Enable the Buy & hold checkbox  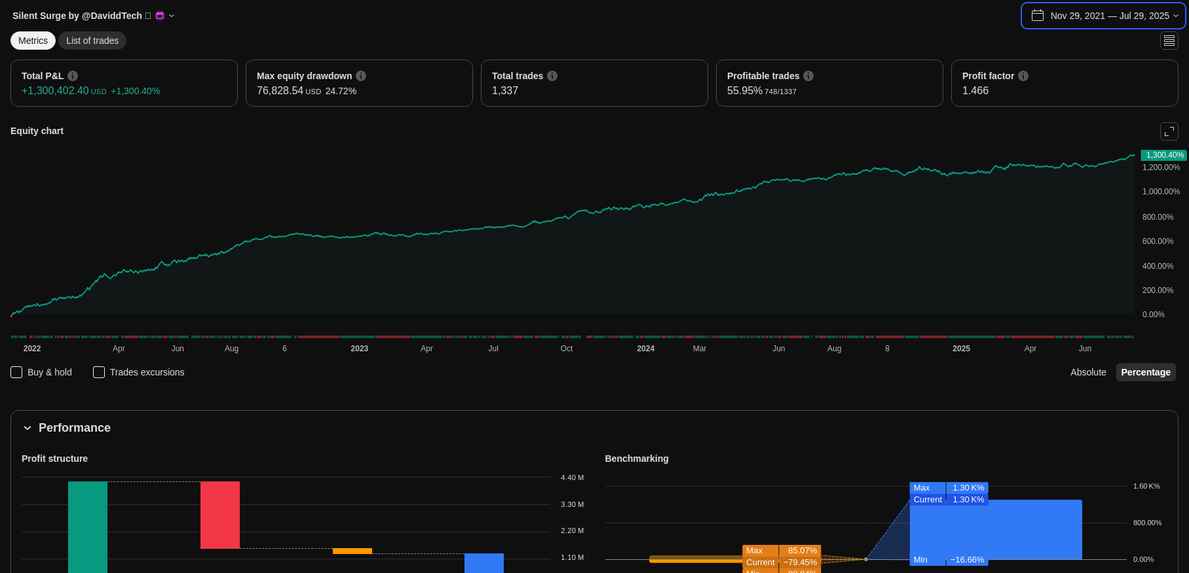click(x=17, y=372)
